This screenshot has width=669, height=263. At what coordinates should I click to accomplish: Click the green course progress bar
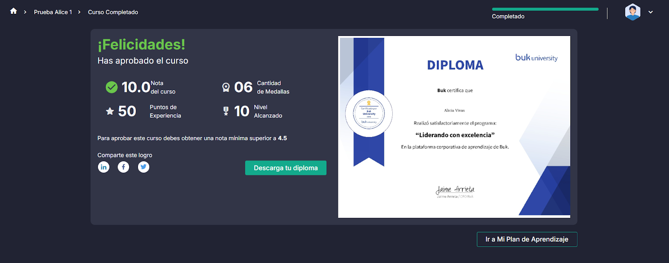pos(545,9)
